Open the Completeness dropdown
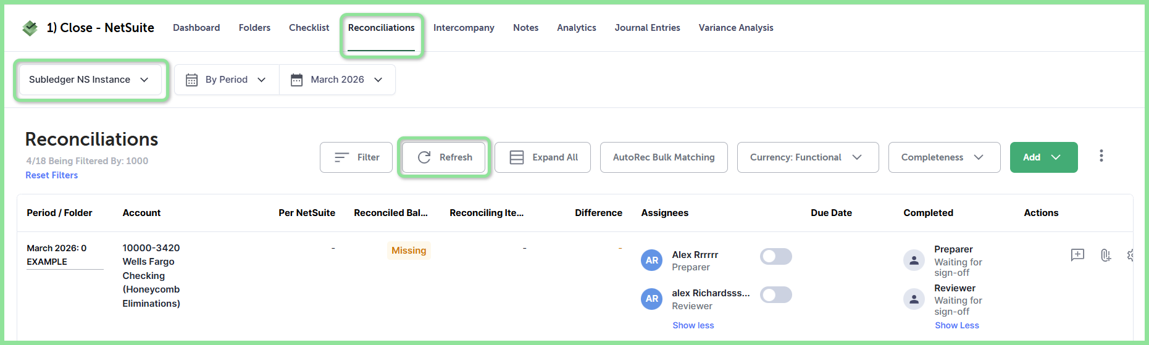Viewport: 1149px width, 345px height. [x=944, y=157]
